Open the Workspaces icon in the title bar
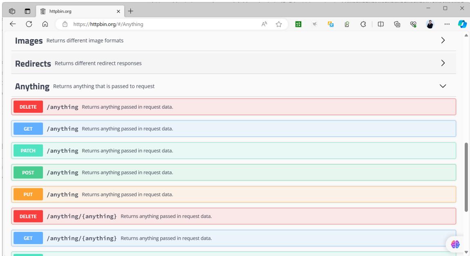The image size is (470, 256). 12,11
